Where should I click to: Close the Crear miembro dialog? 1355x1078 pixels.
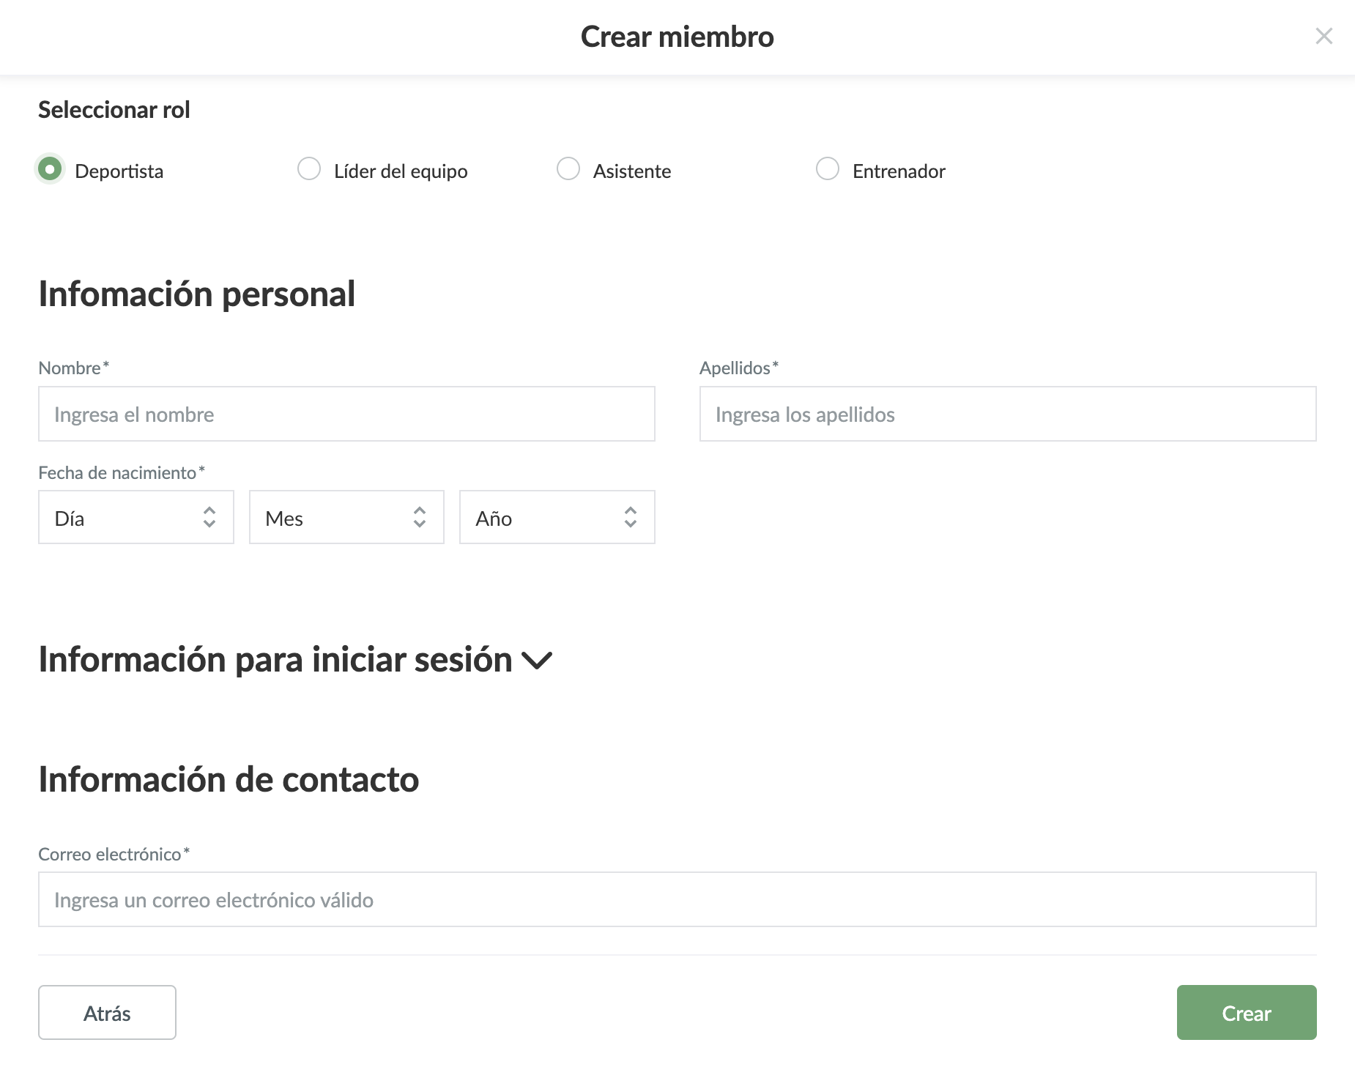pyautogui.click(x=1324, y=36)
